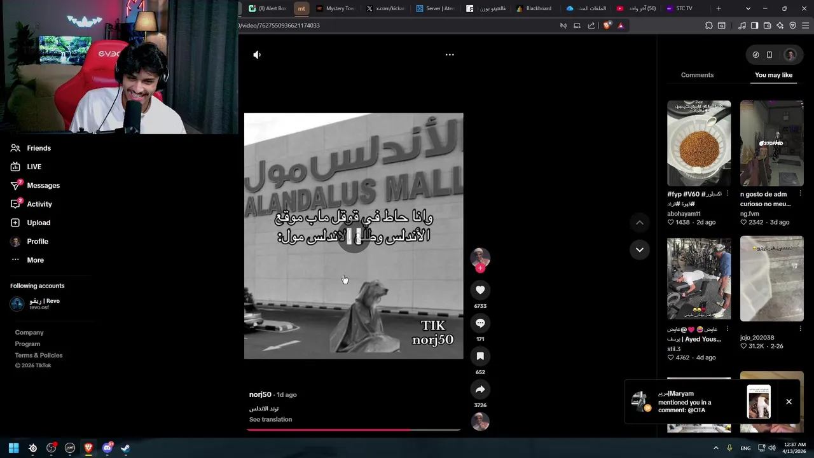Switch to the x.com/kickan browser tab

[x=385, y=8]
